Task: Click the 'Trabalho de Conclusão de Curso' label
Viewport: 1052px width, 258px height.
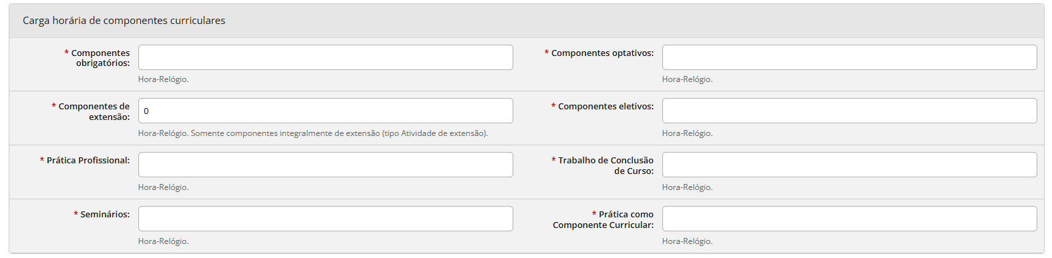Action: pos(606,165)
